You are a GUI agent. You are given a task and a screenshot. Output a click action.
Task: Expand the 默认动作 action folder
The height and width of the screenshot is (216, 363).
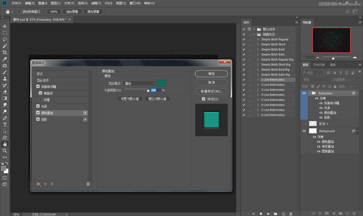[x=254, y=29]
